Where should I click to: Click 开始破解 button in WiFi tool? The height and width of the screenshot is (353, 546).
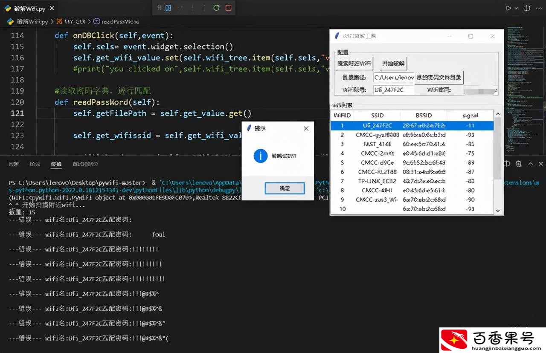(x=393, y=64)
